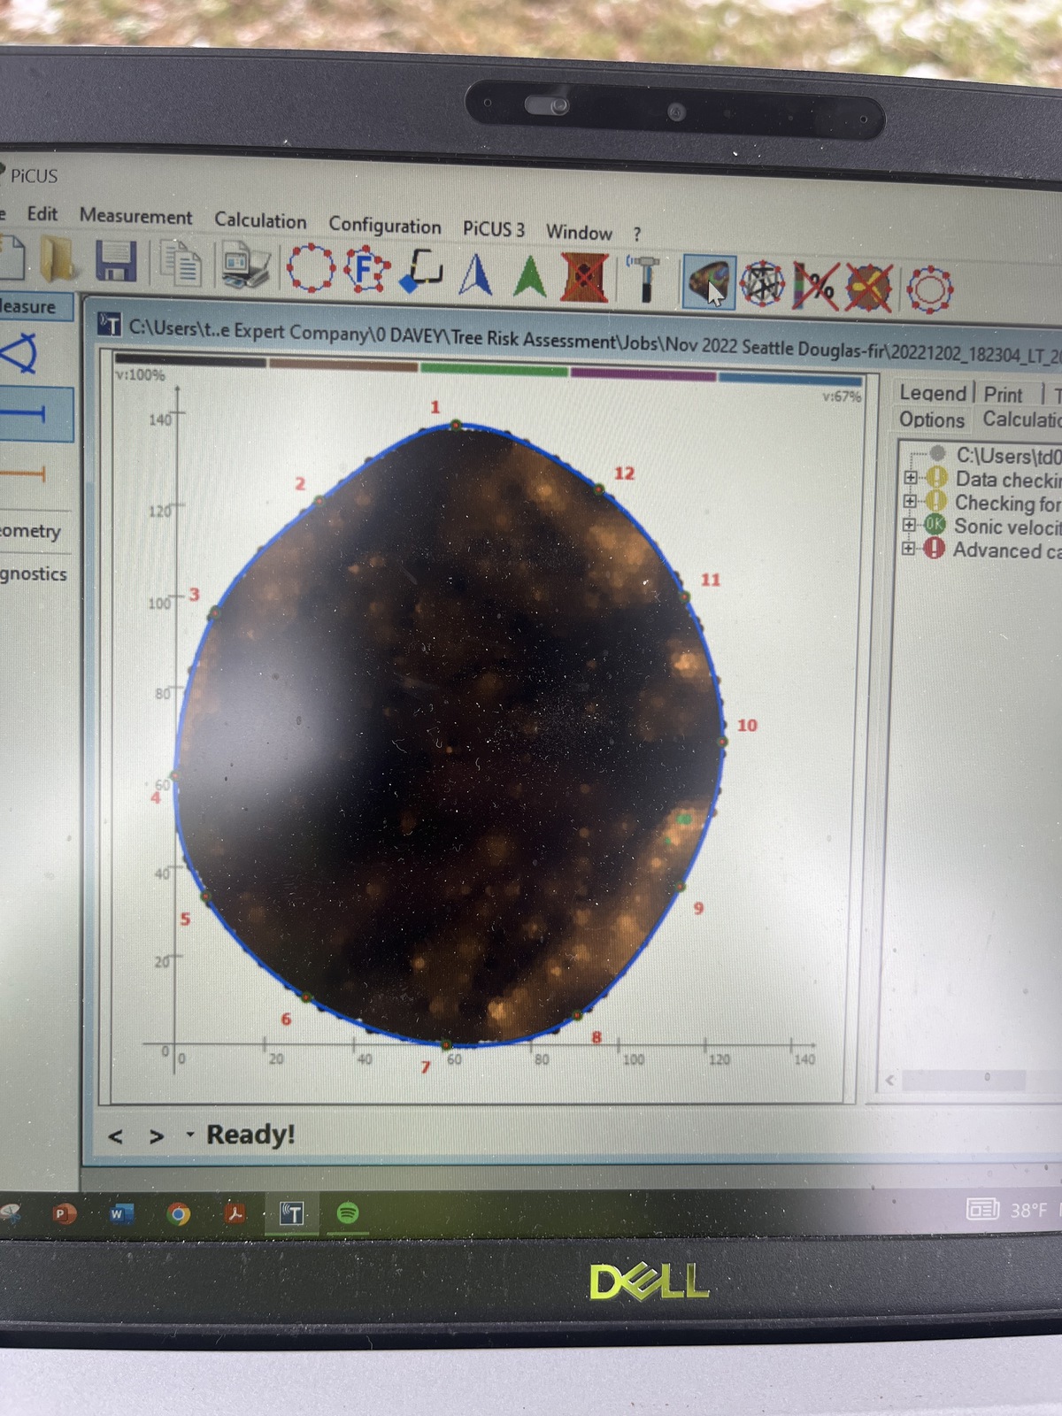Screen dimensions: 1062x1416
Task: Open Spotify from the taskbar
Action: 348,1213
